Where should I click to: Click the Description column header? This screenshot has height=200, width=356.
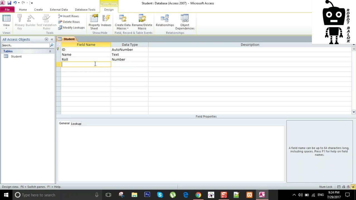(250, 44)
